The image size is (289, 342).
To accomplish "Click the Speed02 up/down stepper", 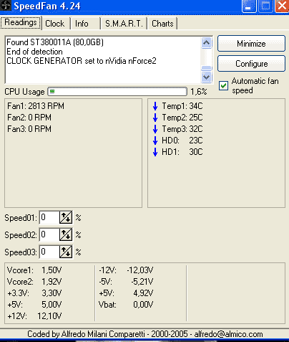I will click(66, 234).
